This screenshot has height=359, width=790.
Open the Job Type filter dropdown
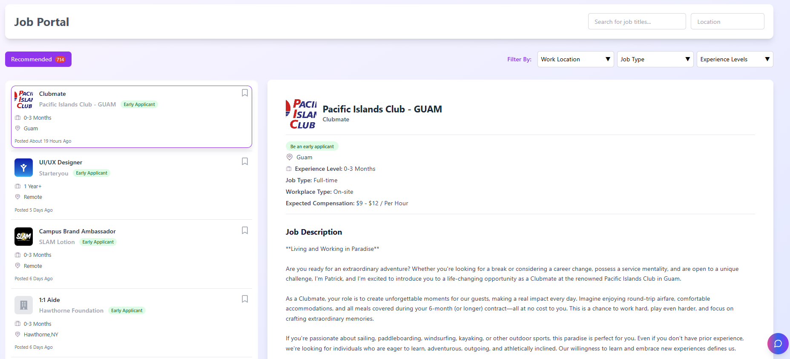(655, 59)
